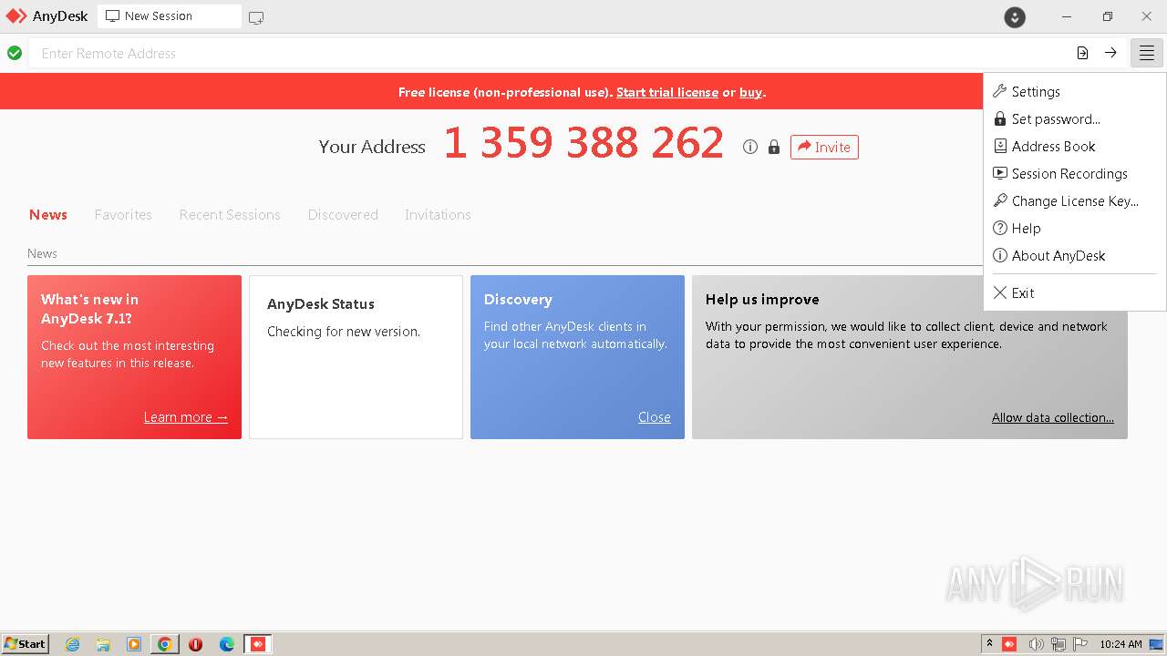Image resolution: width=1167 pixels, height=656 pixels.
Task: Open Google Chrome from taskbar
Action: pyautogui.click(x=165, y=644)
